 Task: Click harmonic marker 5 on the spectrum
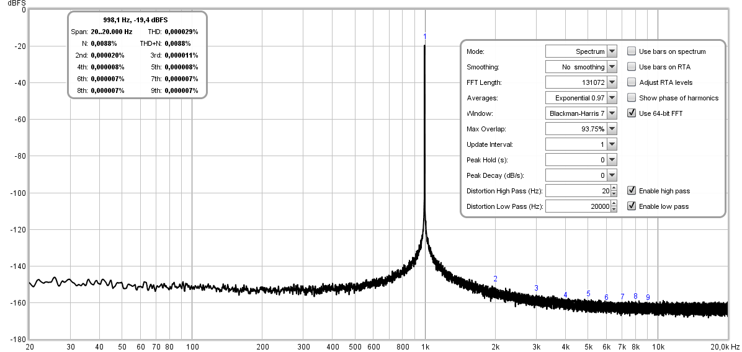(x=588, y=293)
